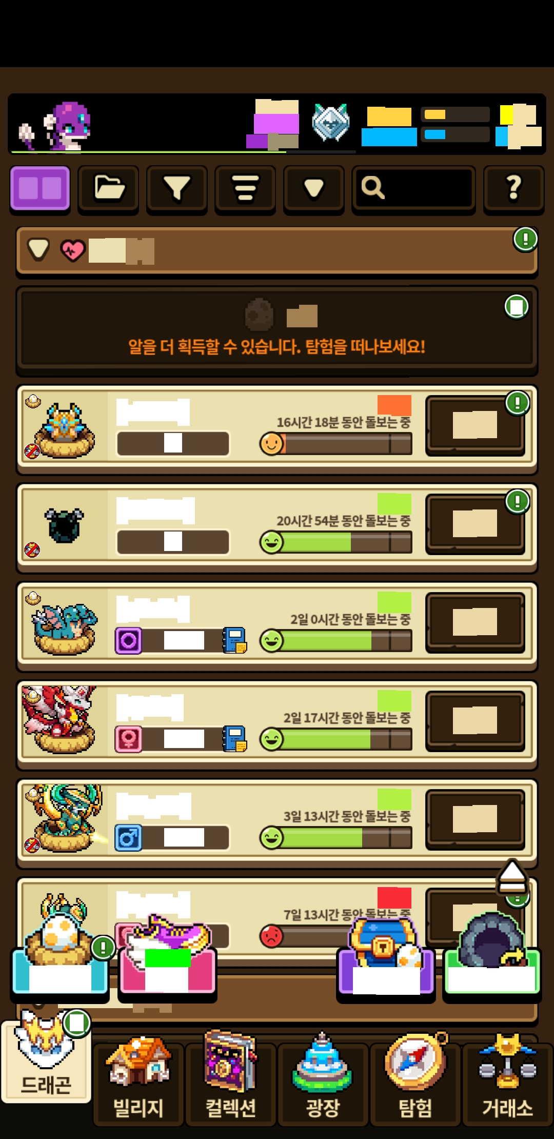Image resolution: width=554 pixels, height=1139 pixels.
Task: Click the search field with magnifier
Action: (413, 188)
